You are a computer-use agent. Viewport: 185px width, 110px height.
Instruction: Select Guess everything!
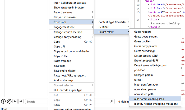click(155, 51)
